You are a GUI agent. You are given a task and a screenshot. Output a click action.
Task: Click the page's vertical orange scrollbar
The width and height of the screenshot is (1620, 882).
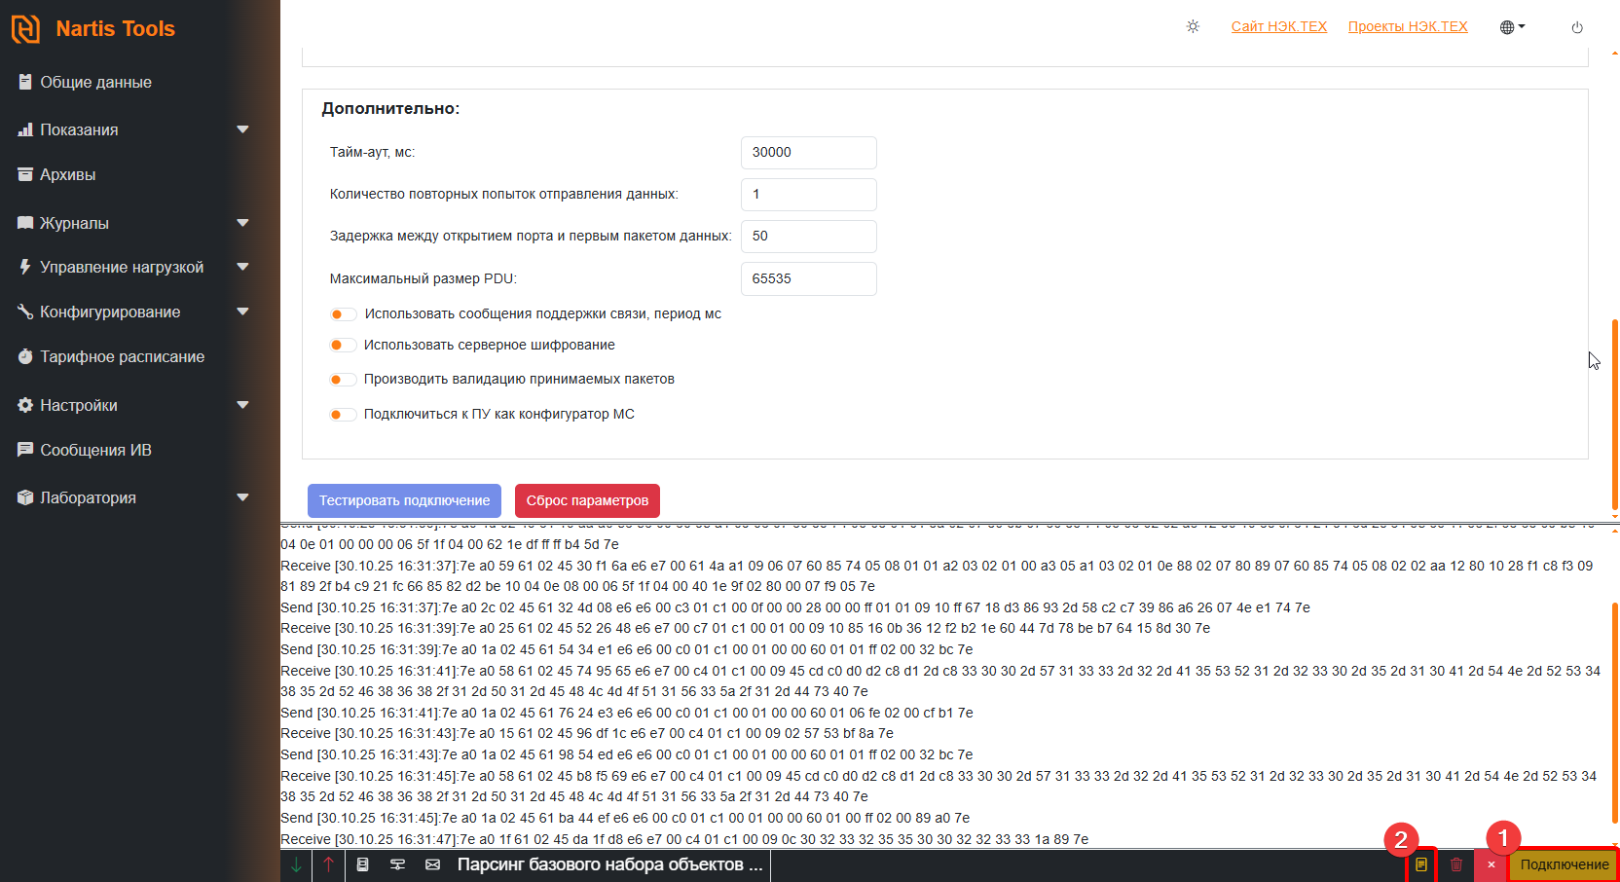[1614, 409]
